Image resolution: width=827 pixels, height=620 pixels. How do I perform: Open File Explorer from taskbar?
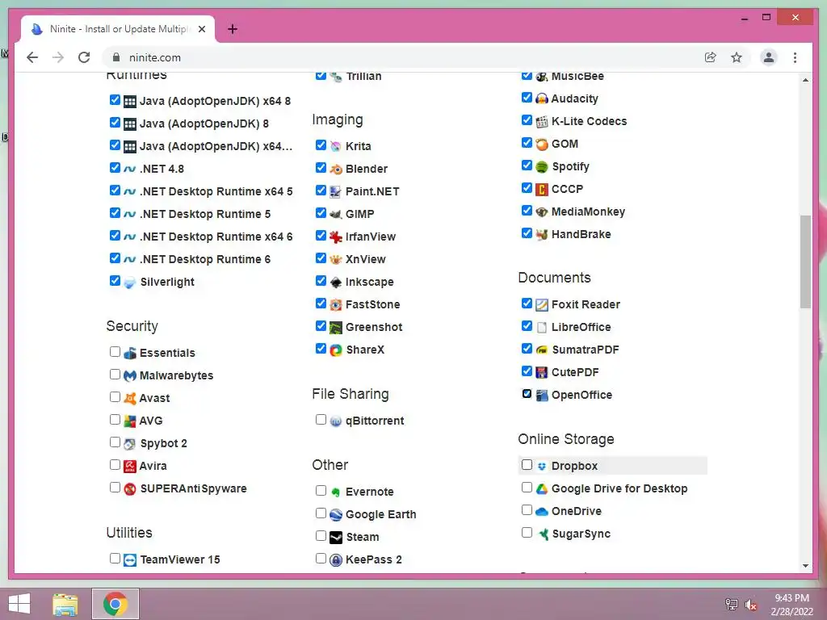[65, 604]
